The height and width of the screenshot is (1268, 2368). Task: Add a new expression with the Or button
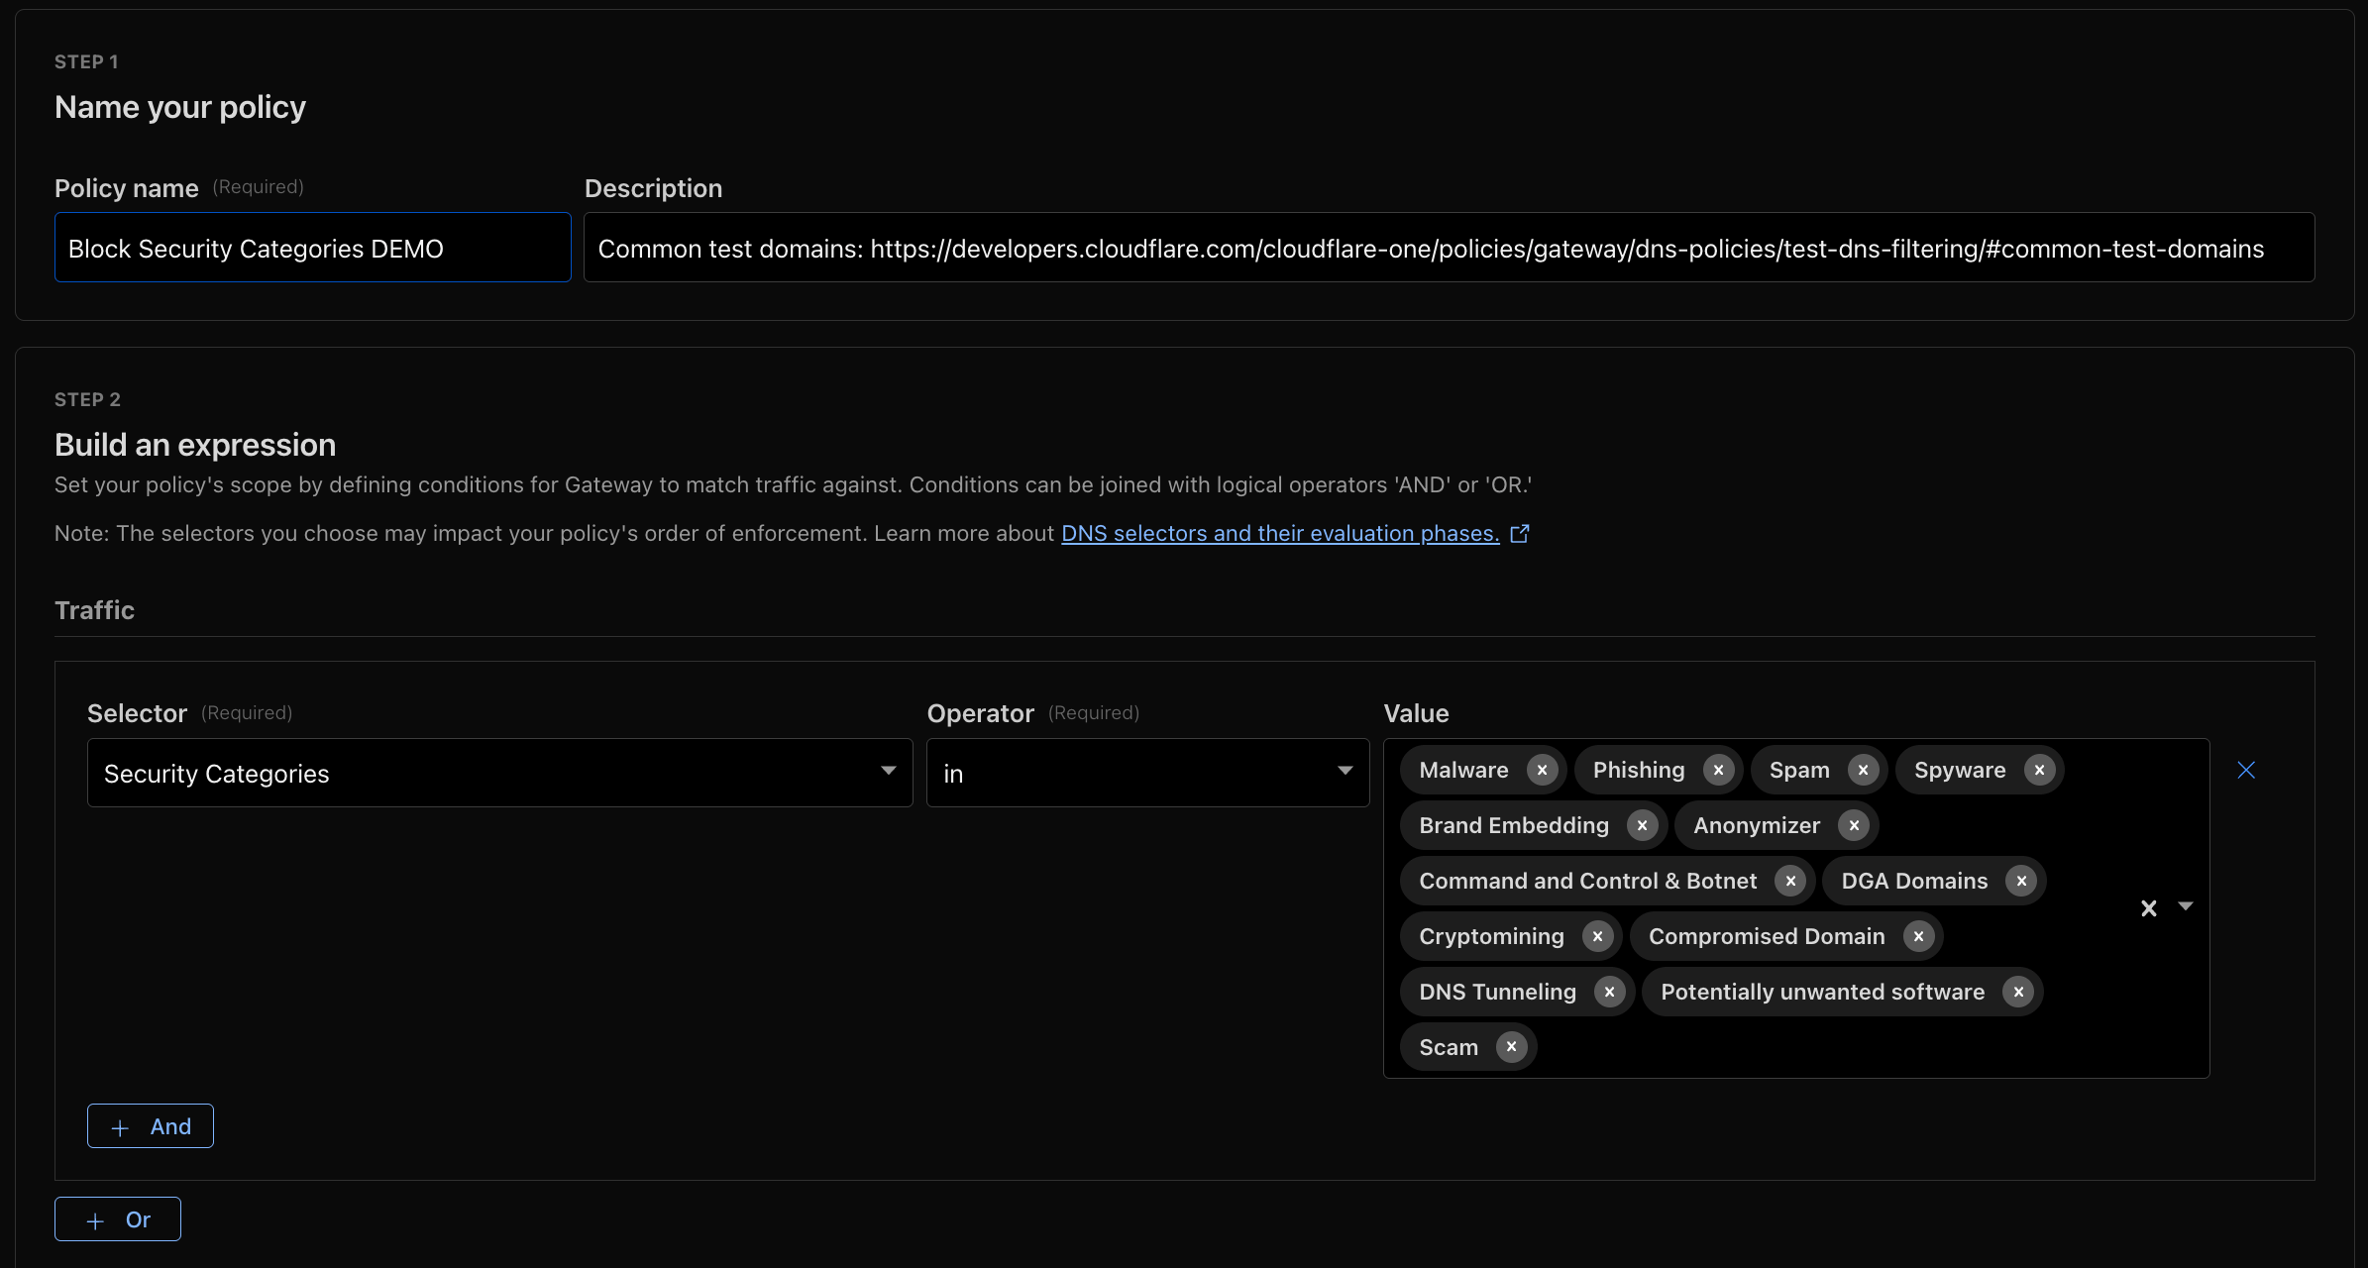pos(117,1218)
